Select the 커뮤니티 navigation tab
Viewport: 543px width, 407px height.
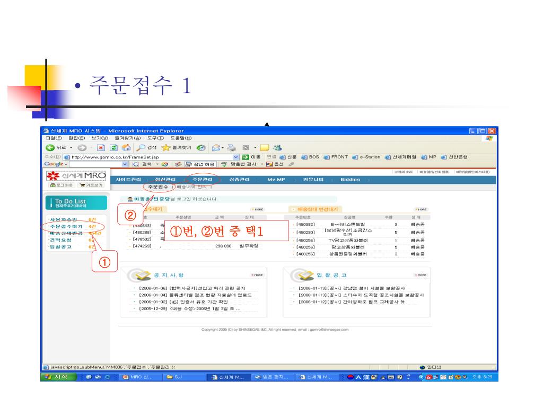tap(313, 180)
